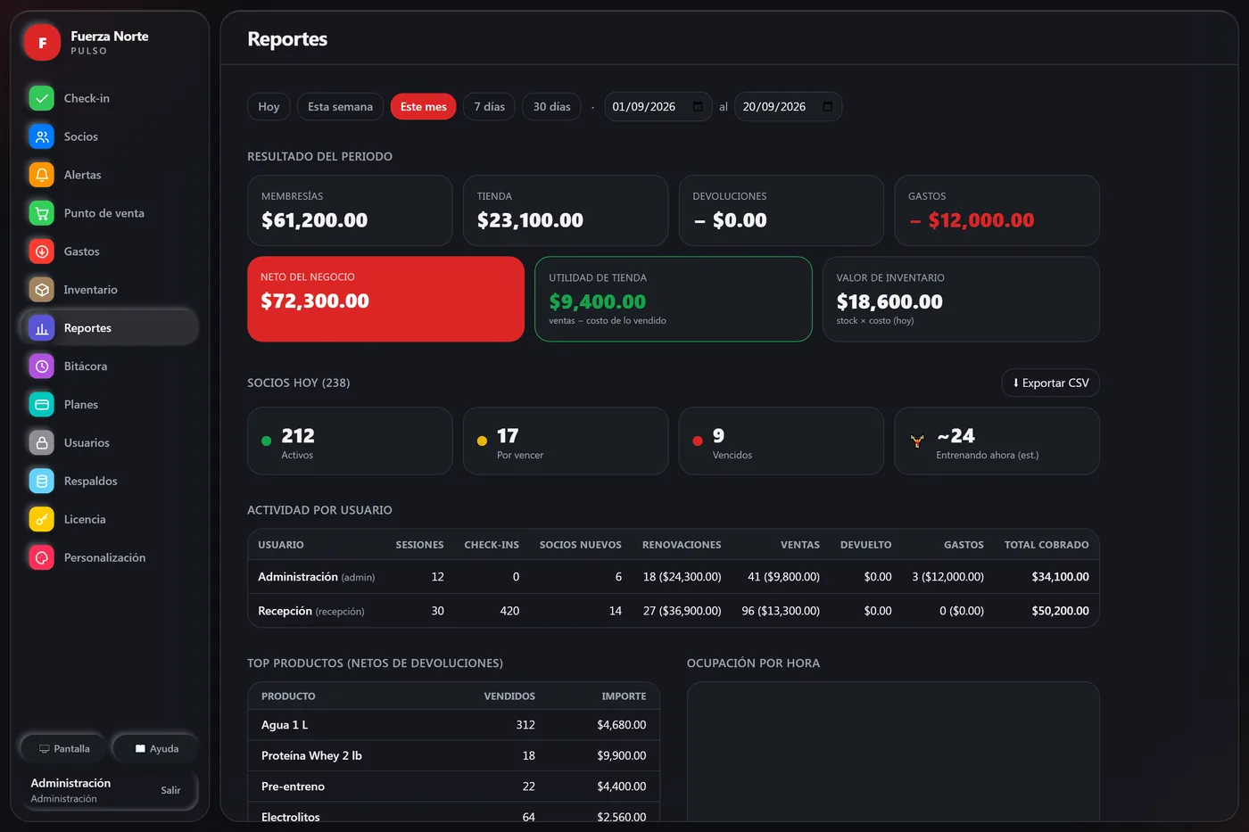This screenshot has width=1249, height=832.
Task: Open the Check-in green checkmark icon
Action: [42, 98]
